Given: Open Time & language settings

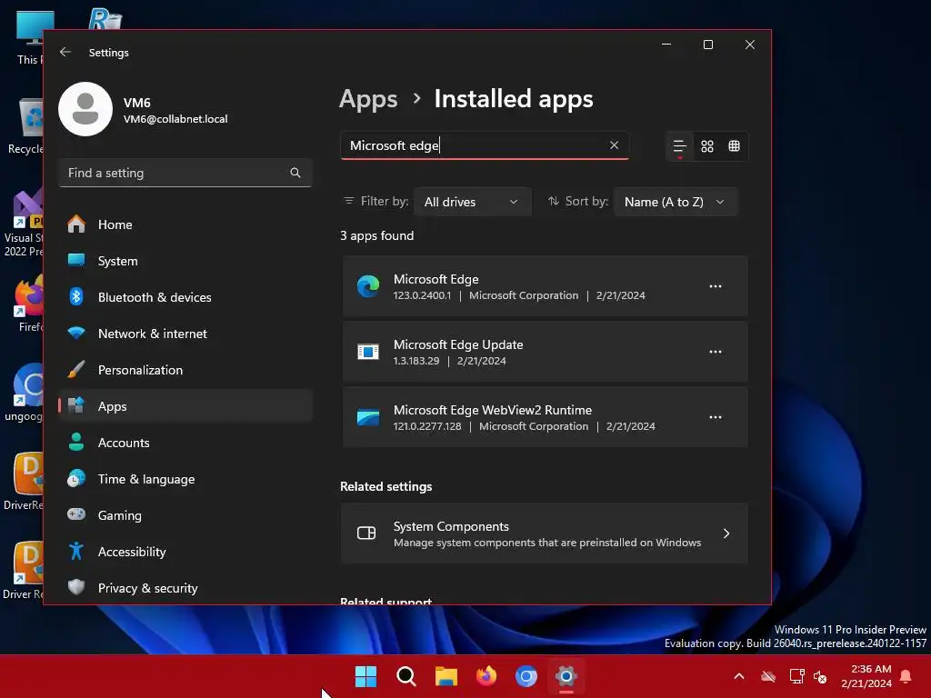Looking at the screenshot, I should point(185,479).
